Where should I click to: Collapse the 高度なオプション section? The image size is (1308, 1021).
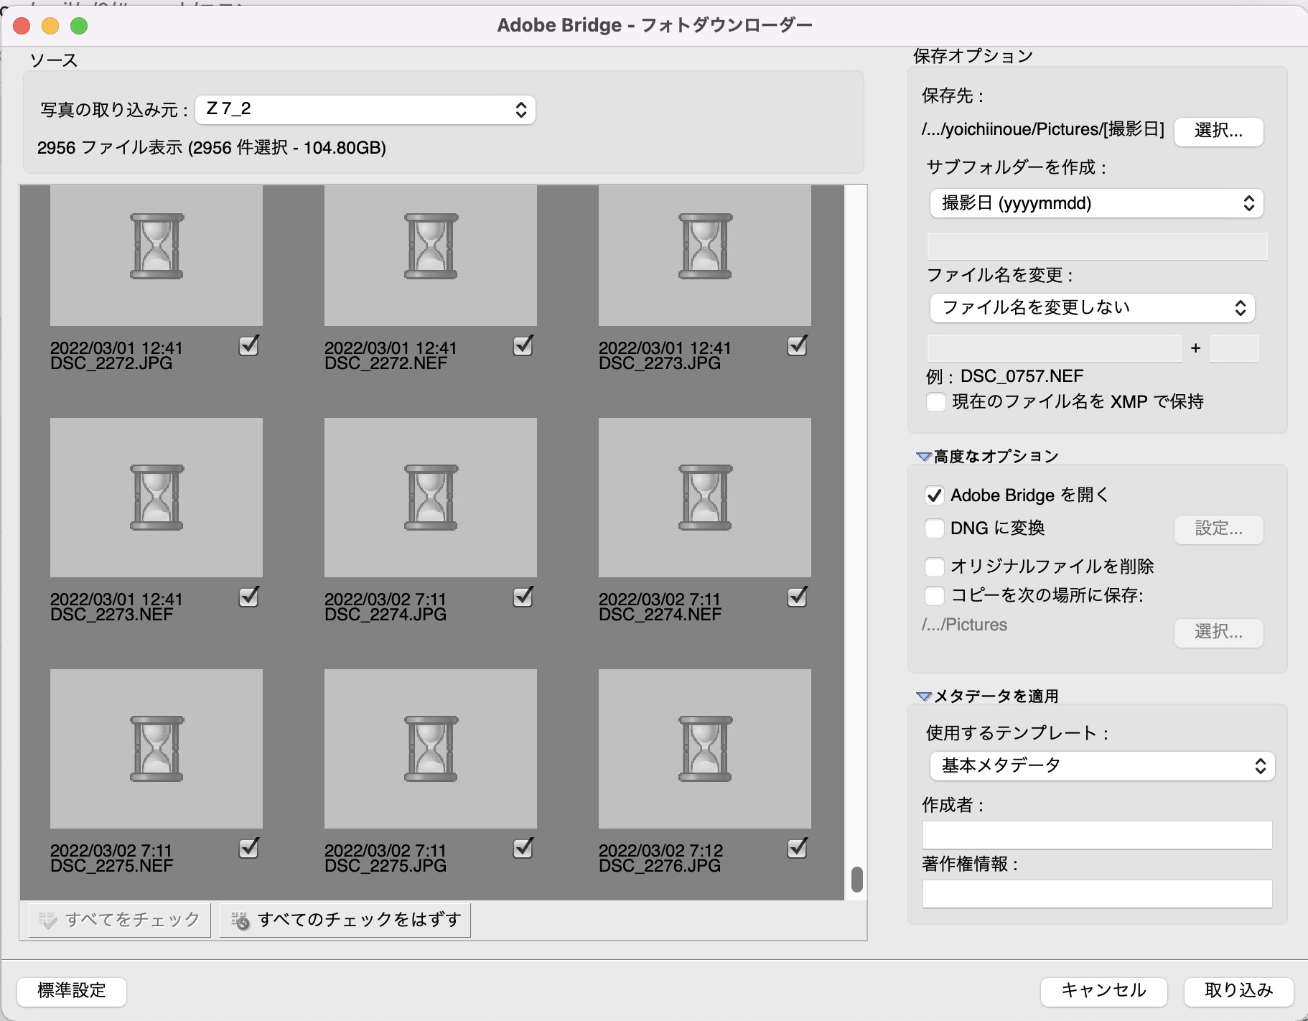[924, 457]
